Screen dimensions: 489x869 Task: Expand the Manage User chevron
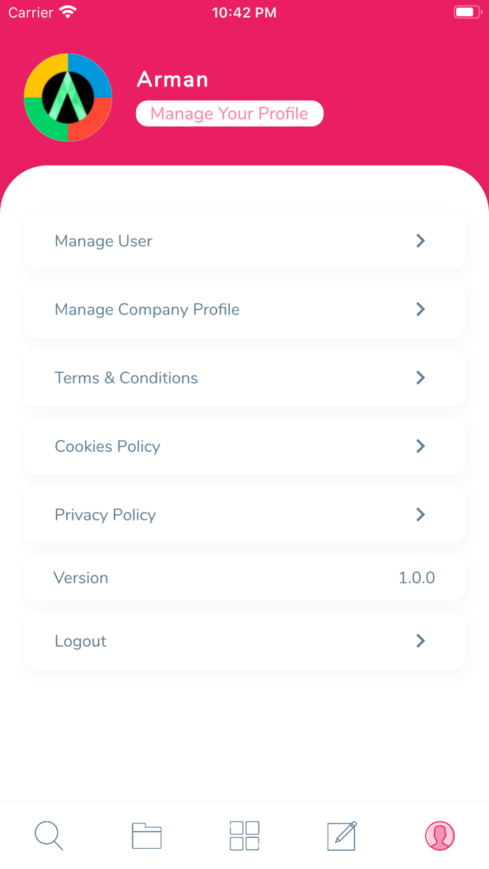click(x=421, y=241)
